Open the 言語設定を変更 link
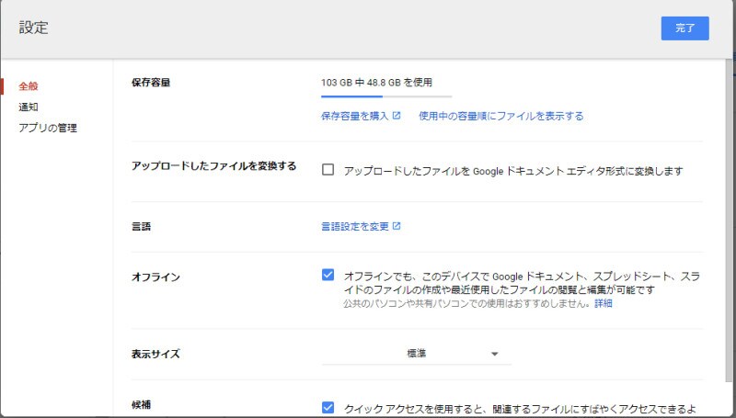The height and width of the screenshot is (418, 736). coord(355,226)
